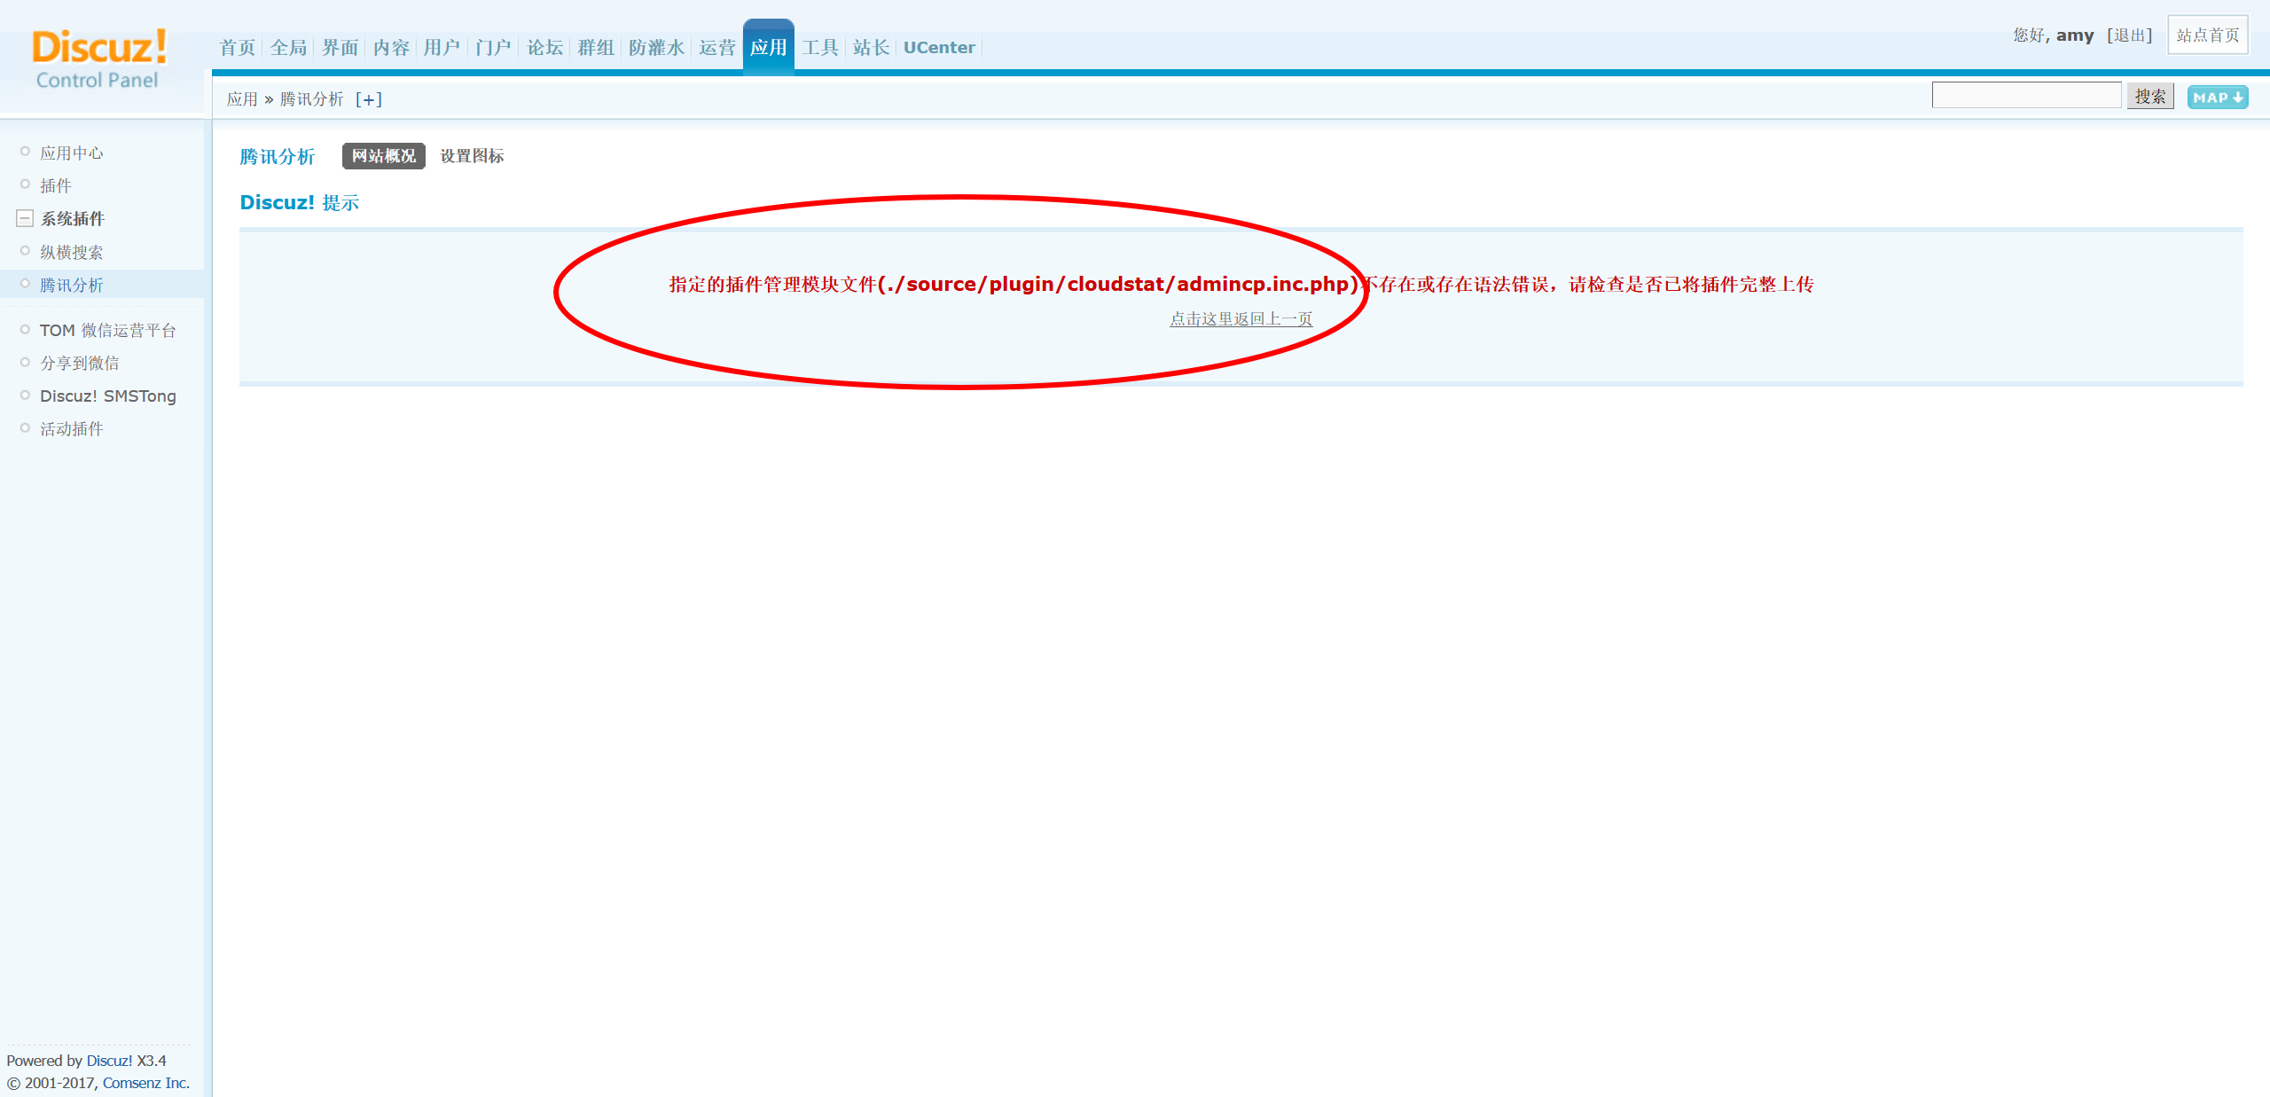Open 活动插件 in the sidebar
This screenshot has height=1097, width=2270.
[72, 429]
